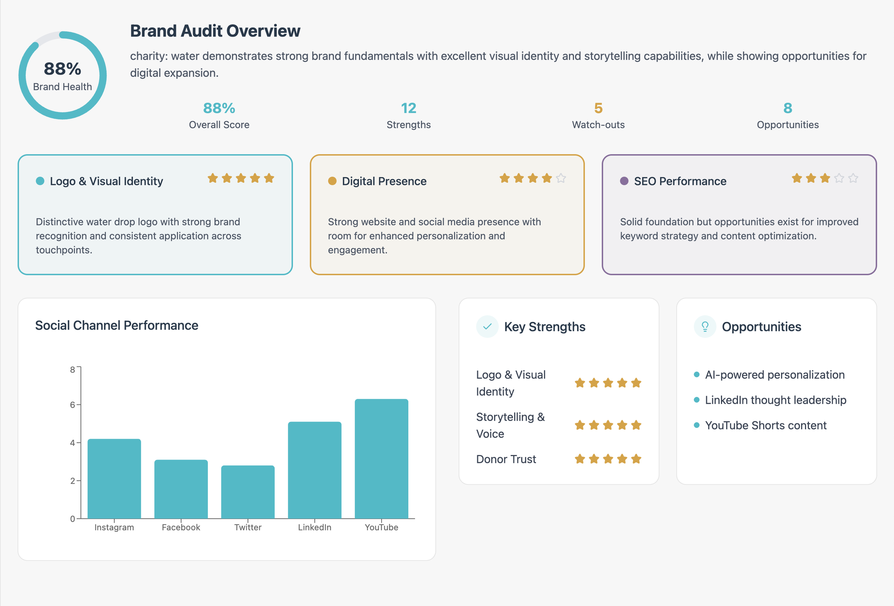Click the AI-powered personalization item
The width and height of the screenshot is (894, 606).
(774, 375)
